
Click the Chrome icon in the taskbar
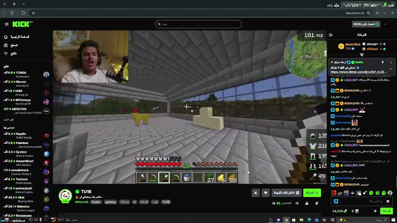286,220
